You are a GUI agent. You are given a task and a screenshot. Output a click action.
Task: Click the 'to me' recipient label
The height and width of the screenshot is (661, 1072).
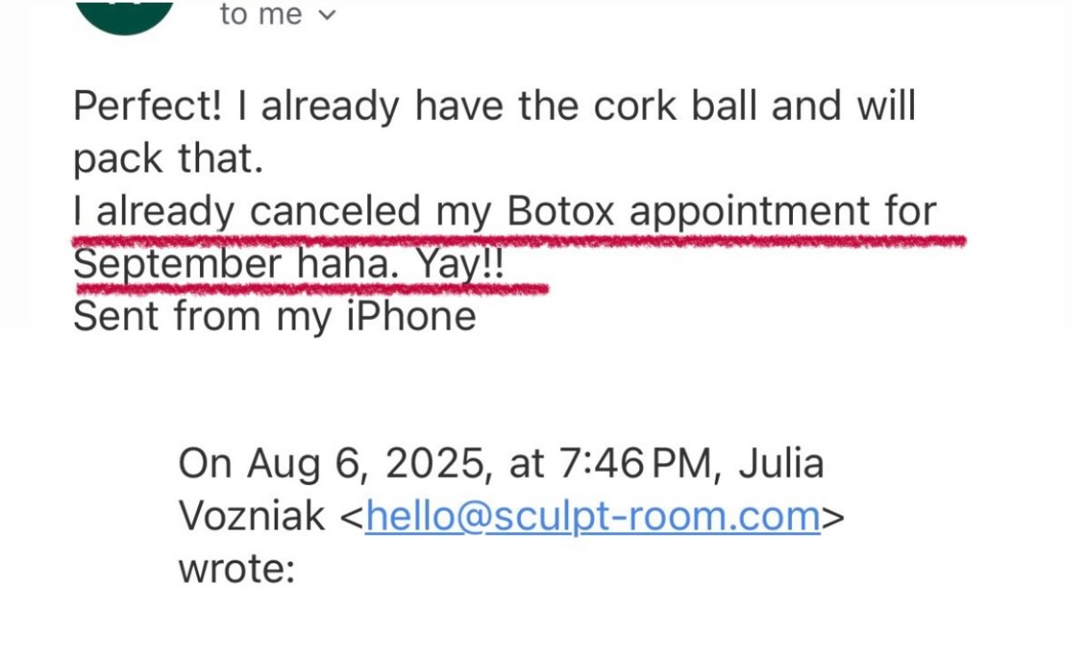[260, 14]
